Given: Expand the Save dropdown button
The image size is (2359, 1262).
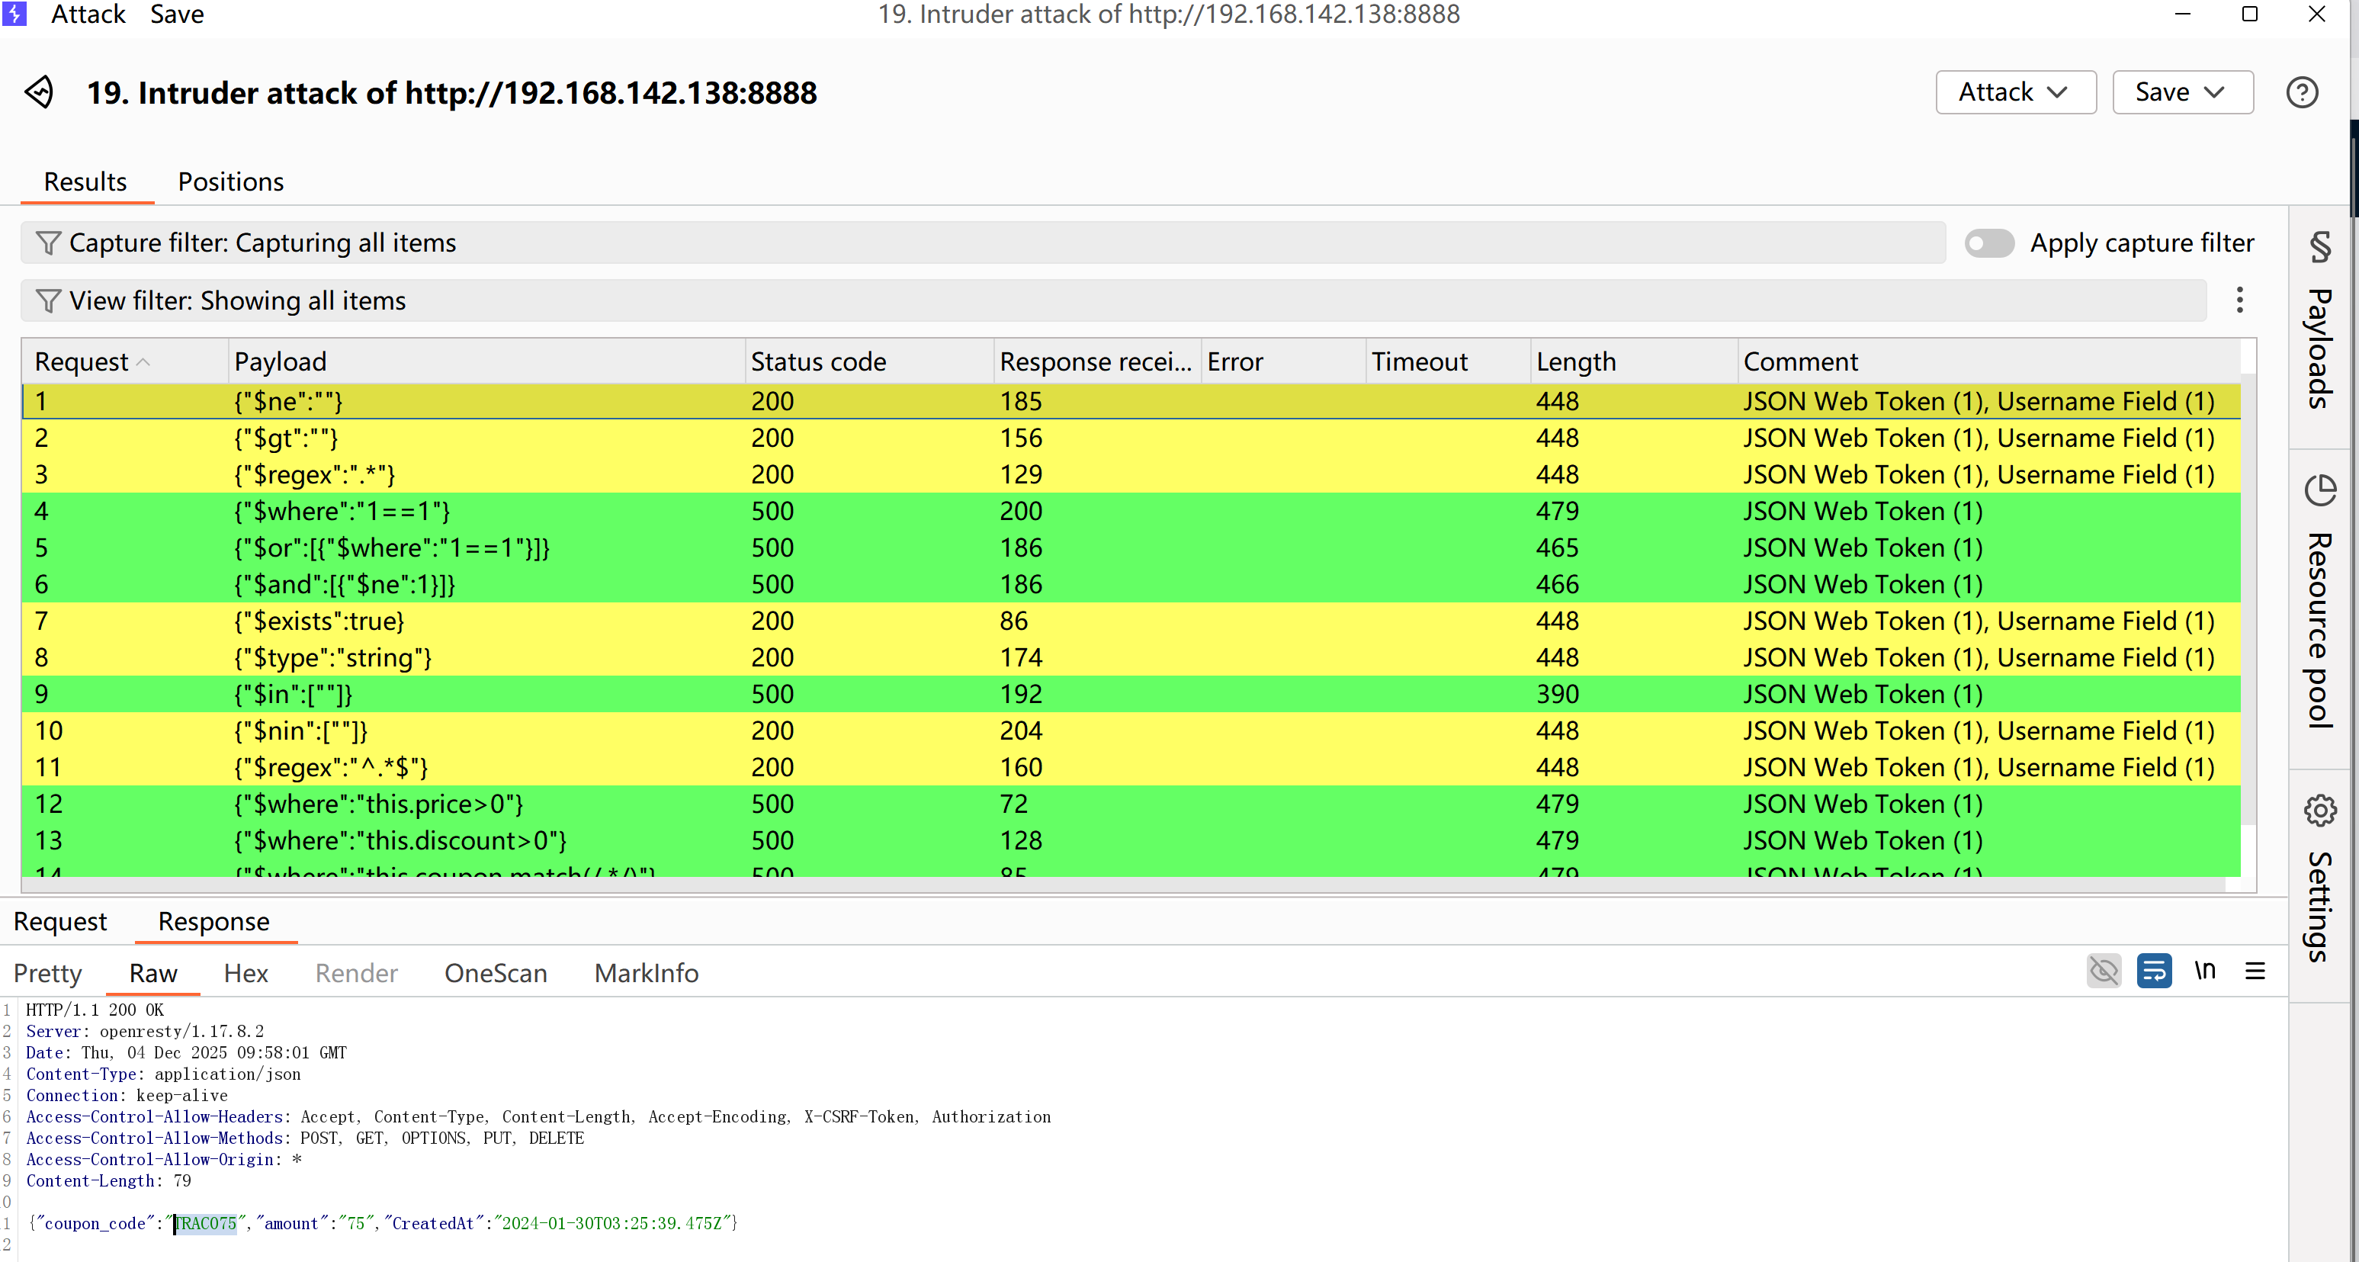Looking at the screenshot, I should tap(2181, 92).
